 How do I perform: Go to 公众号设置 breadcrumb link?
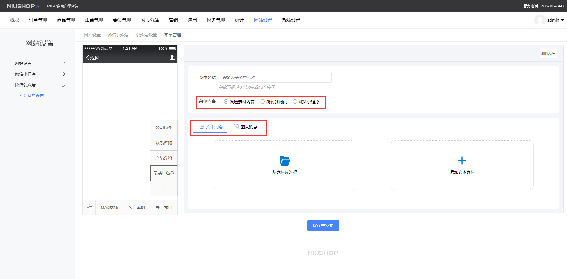click(146, 35)
